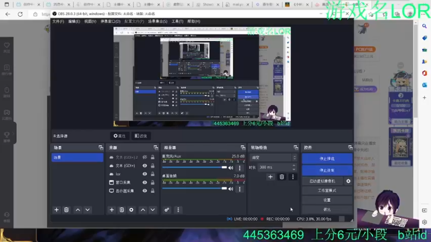Open source properties gear in 来源 panel

[131, 210]
